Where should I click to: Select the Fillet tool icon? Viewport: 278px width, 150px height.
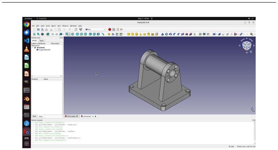[175, 34]
